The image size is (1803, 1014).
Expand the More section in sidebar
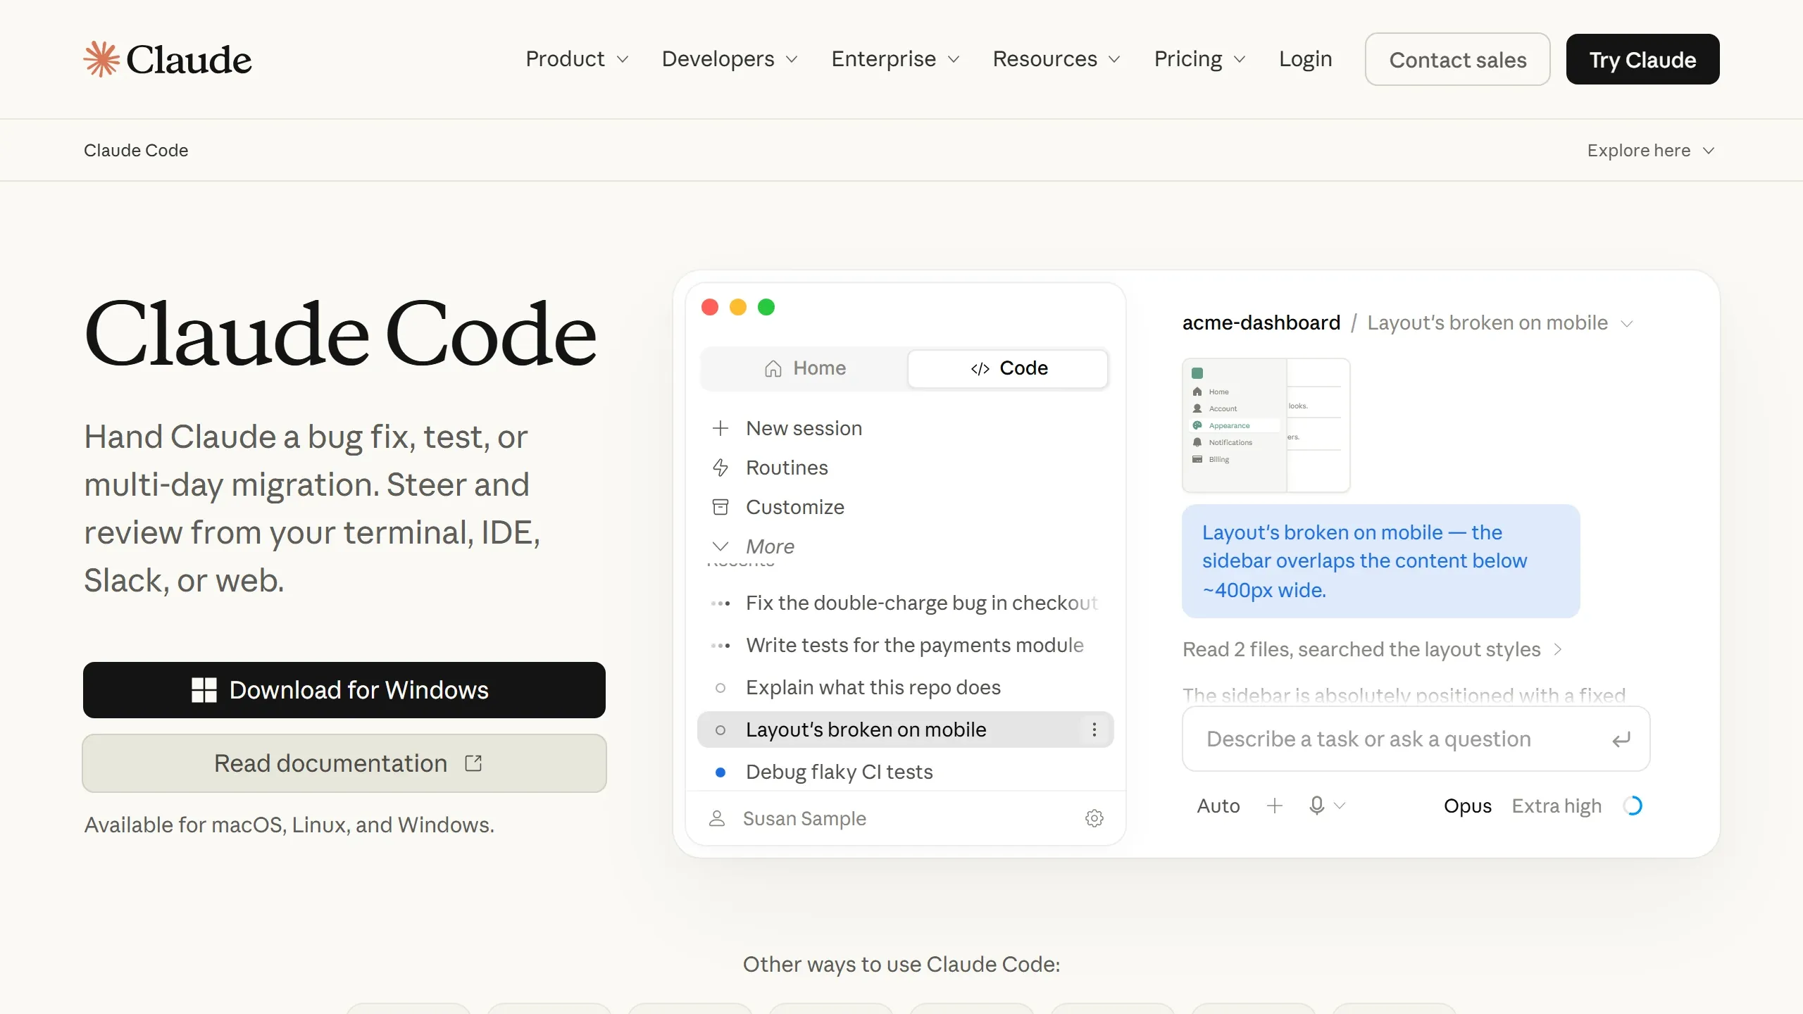pos(753,546)
